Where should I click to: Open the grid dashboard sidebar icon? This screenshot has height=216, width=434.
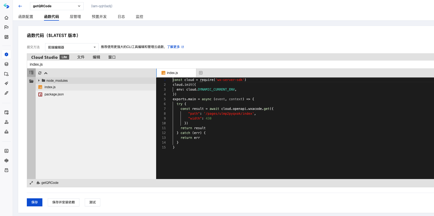6,37
